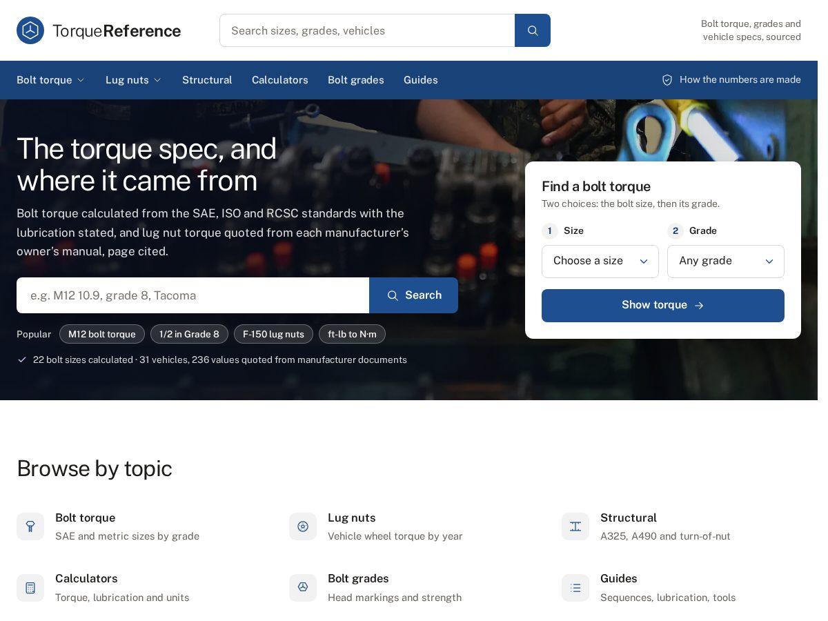Click the 'Find a bolt torque' heading

click(x=596, y=186)
